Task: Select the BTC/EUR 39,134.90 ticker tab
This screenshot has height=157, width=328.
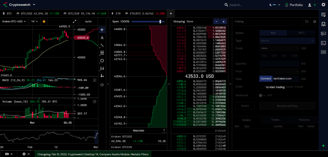Action: tap(85, 13)
